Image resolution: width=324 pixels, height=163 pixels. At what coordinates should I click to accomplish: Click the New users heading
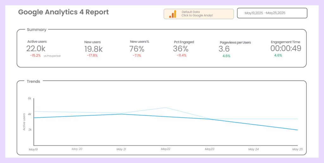pyautogui.click(x=92, y=42)
